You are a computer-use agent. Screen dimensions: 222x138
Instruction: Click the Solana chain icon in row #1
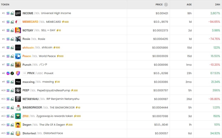pos(8,13)
